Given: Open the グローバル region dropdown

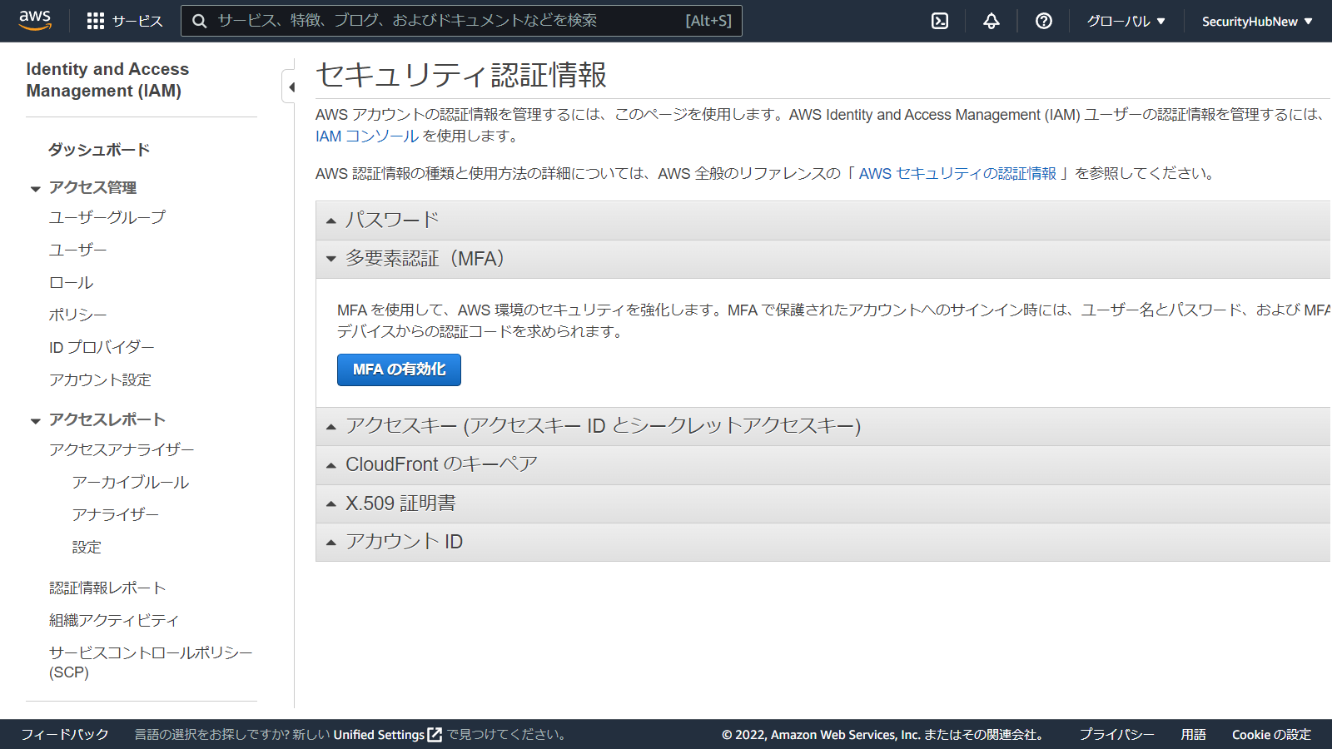Looking at the screenshot, I should click(1126, 21).
